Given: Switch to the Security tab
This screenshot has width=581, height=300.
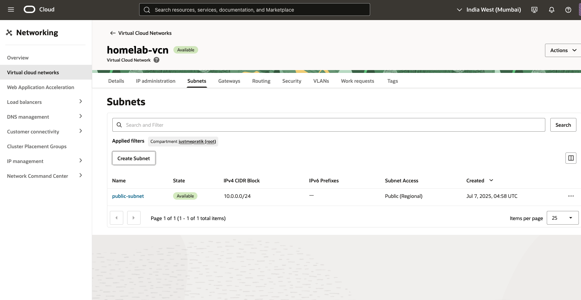Looking at the screenshot, I should pyautogui.click(x=291, y=81).
